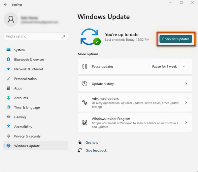Expand the pause duration dropdown arrow

click(x=184, y=66)
